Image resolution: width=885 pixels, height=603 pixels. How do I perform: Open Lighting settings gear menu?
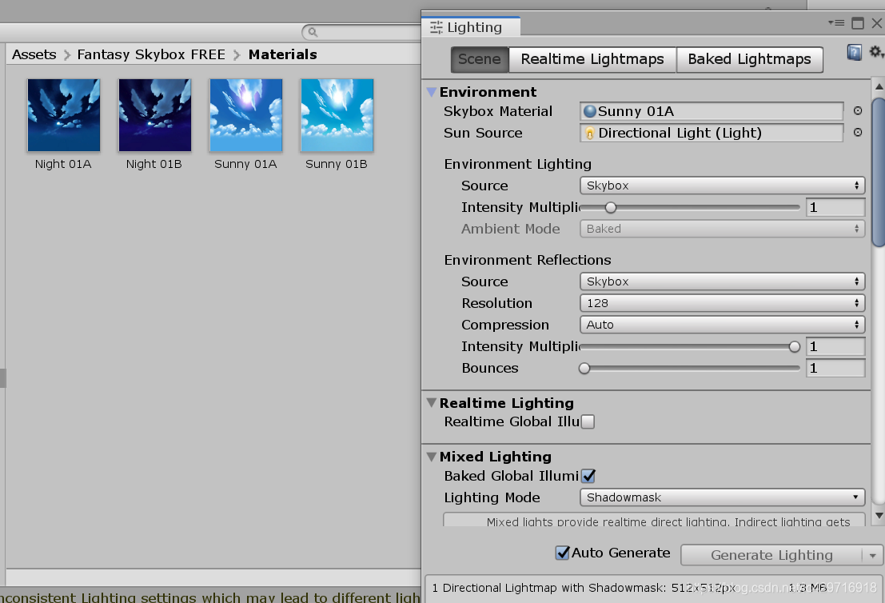(x=875, y=52)
